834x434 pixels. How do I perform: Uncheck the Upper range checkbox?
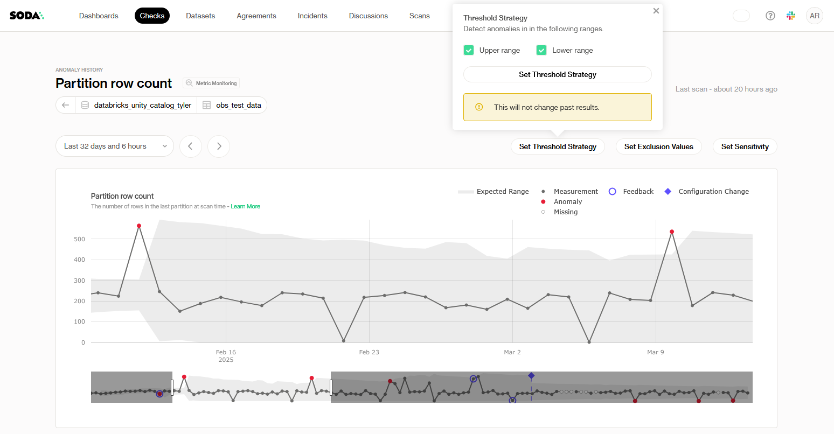(x=469, y=50)
